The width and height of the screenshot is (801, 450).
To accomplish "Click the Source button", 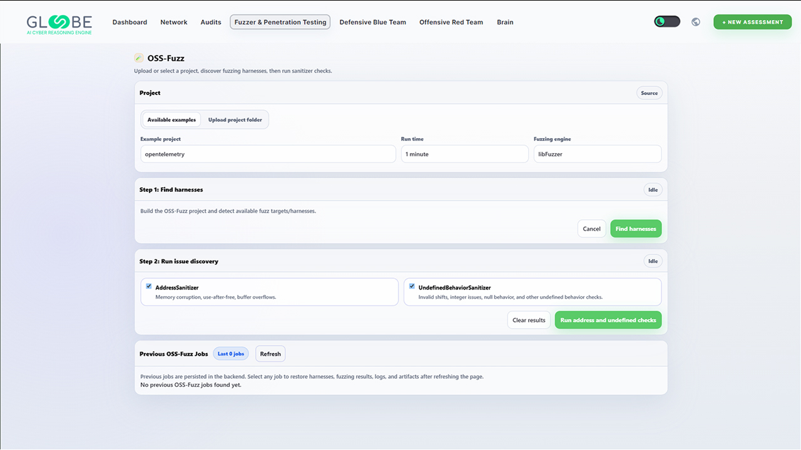I will pyautogui.click(x=650, y=93).
